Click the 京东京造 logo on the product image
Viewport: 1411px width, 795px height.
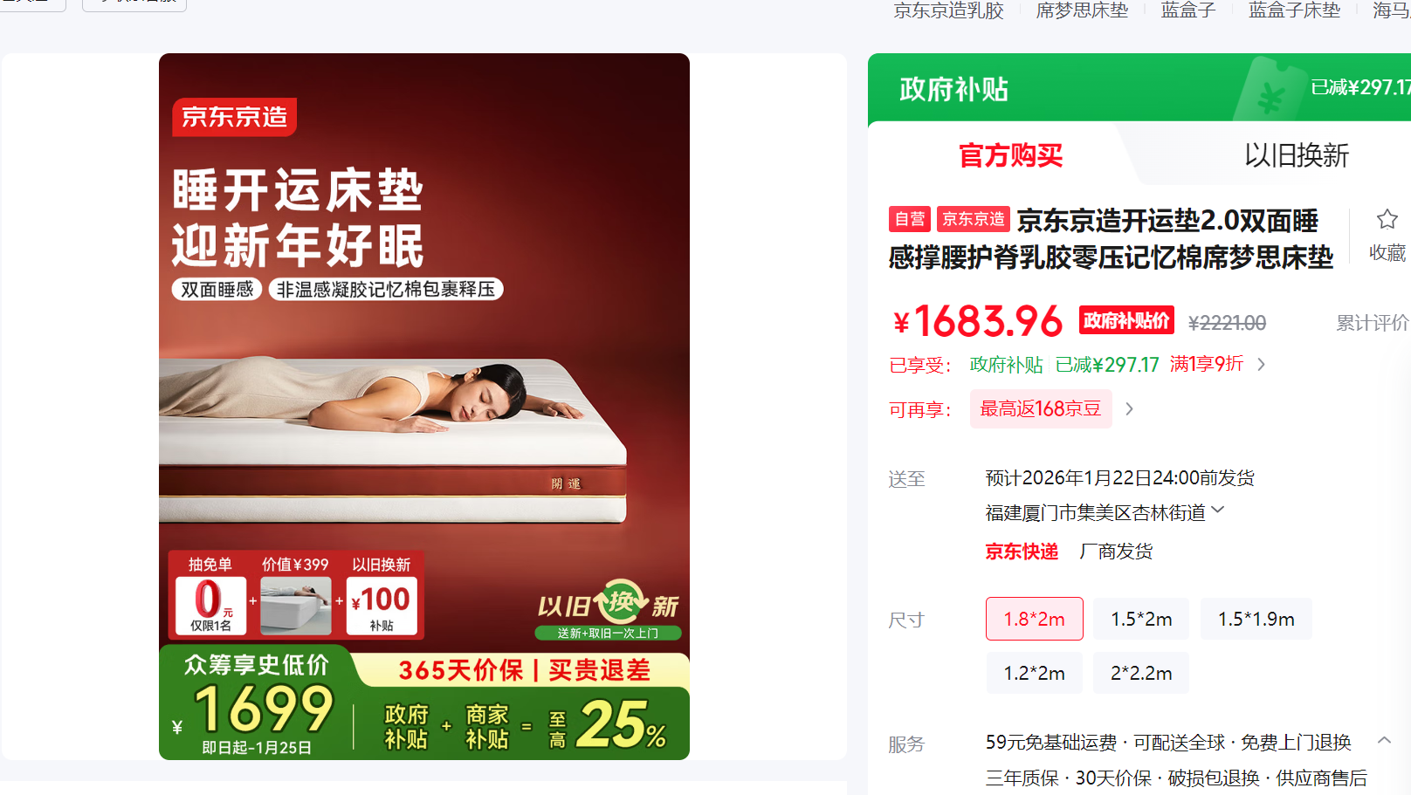(x=235, y=117)
